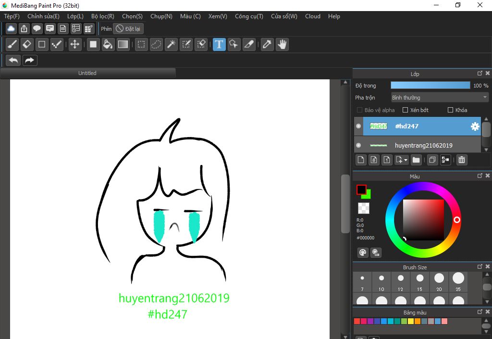Undock the Bảng màu panel
Image resolution: width=492 pixels, height=339 pixels.
(x=480, y=312)
